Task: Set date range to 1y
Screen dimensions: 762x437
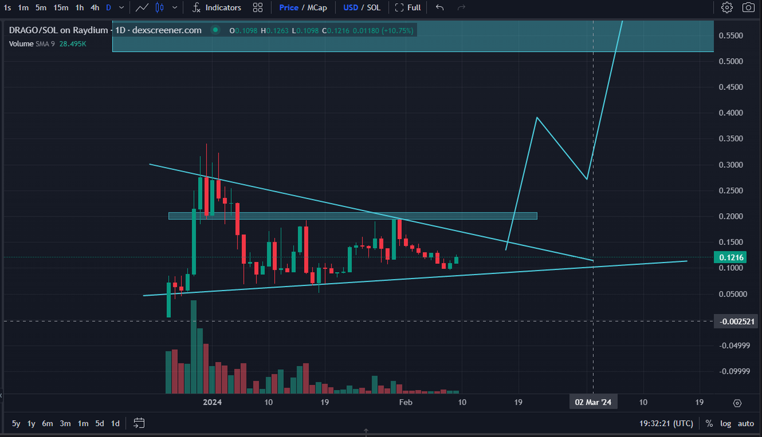Action: (x=31, y=423)
